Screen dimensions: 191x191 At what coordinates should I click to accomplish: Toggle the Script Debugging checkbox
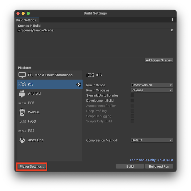click(132, 116)
